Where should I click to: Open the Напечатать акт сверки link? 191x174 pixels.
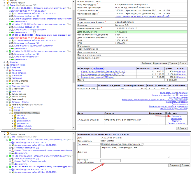[177, 102]
